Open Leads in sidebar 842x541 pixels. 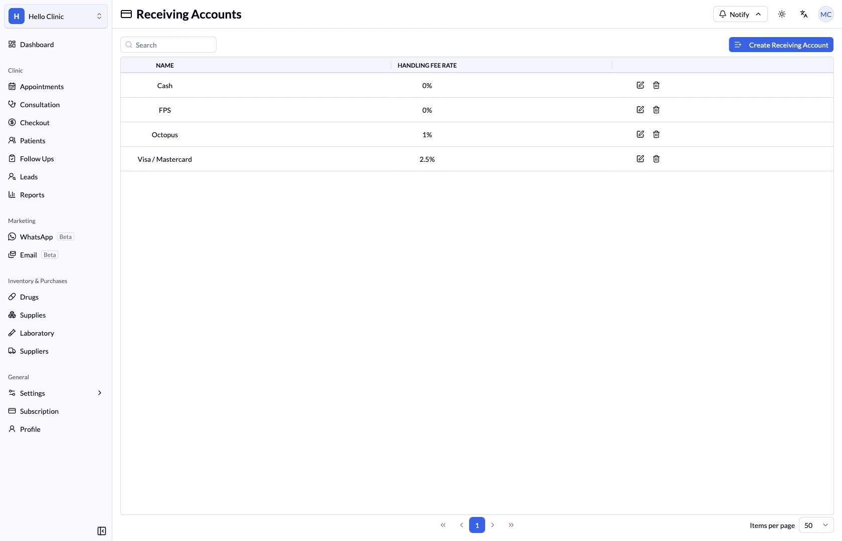tap(56, 176)
